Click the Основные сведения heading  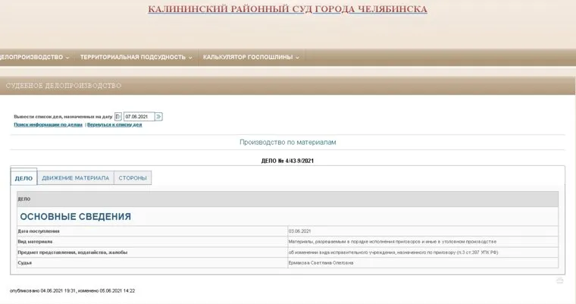[x=75, y=216]
